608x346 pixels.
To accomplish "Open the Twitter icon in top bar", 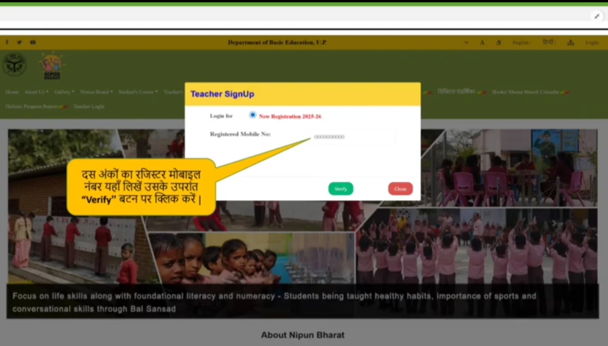I will point(20,43).
